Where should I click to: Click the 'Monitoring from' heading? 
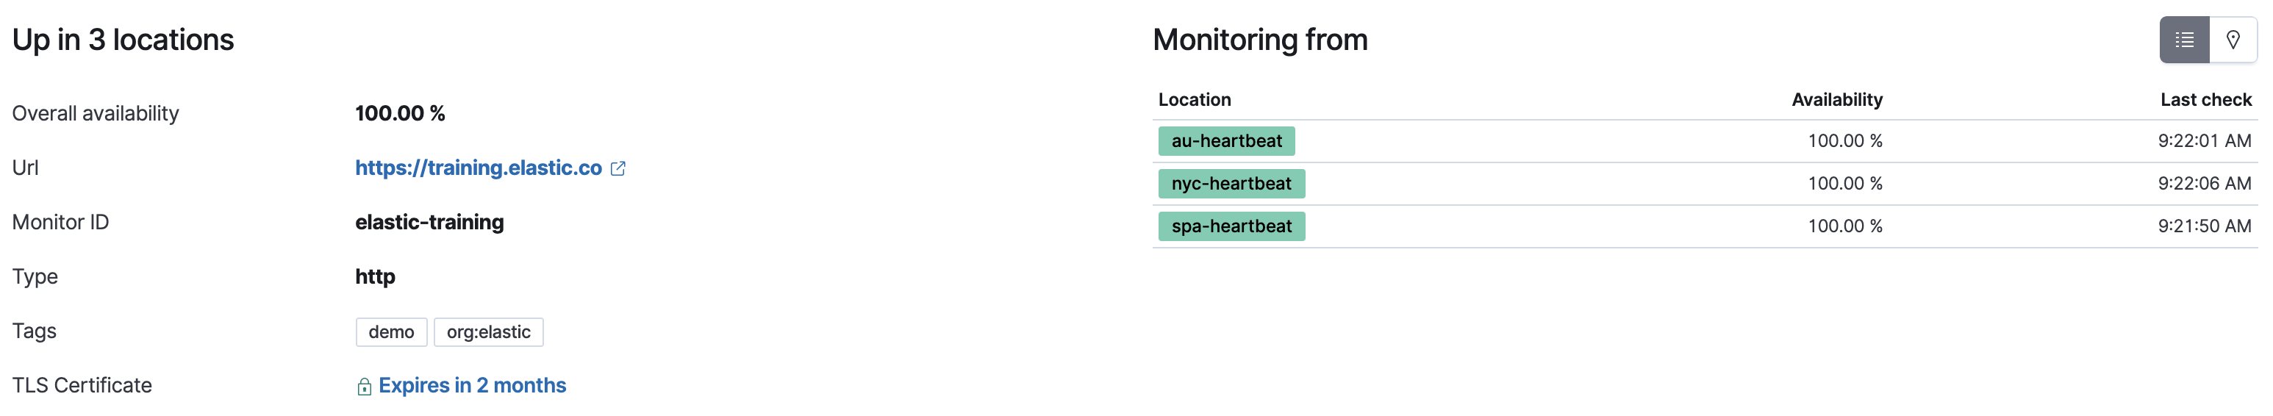point(1259,40)
